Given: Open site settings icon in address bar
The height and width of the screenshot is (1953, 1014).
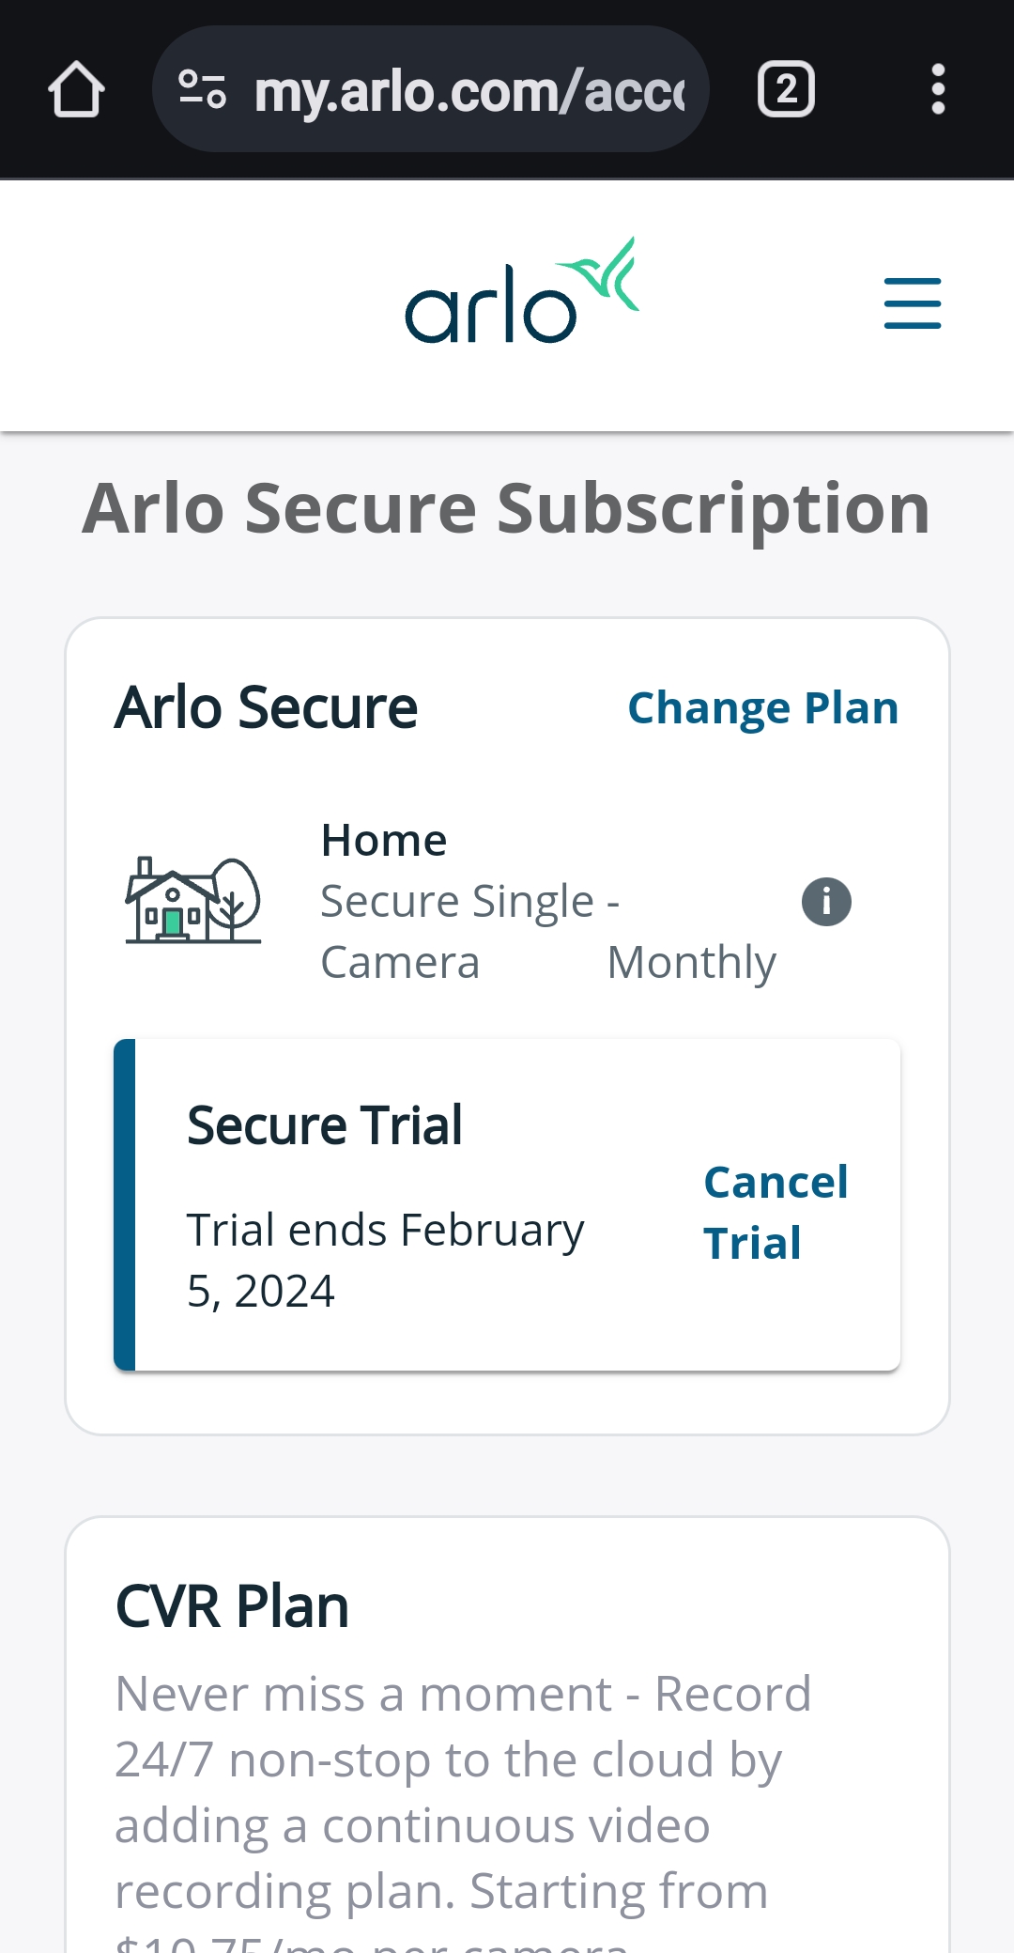Looking at the screenshot, I should coord(202,90).
